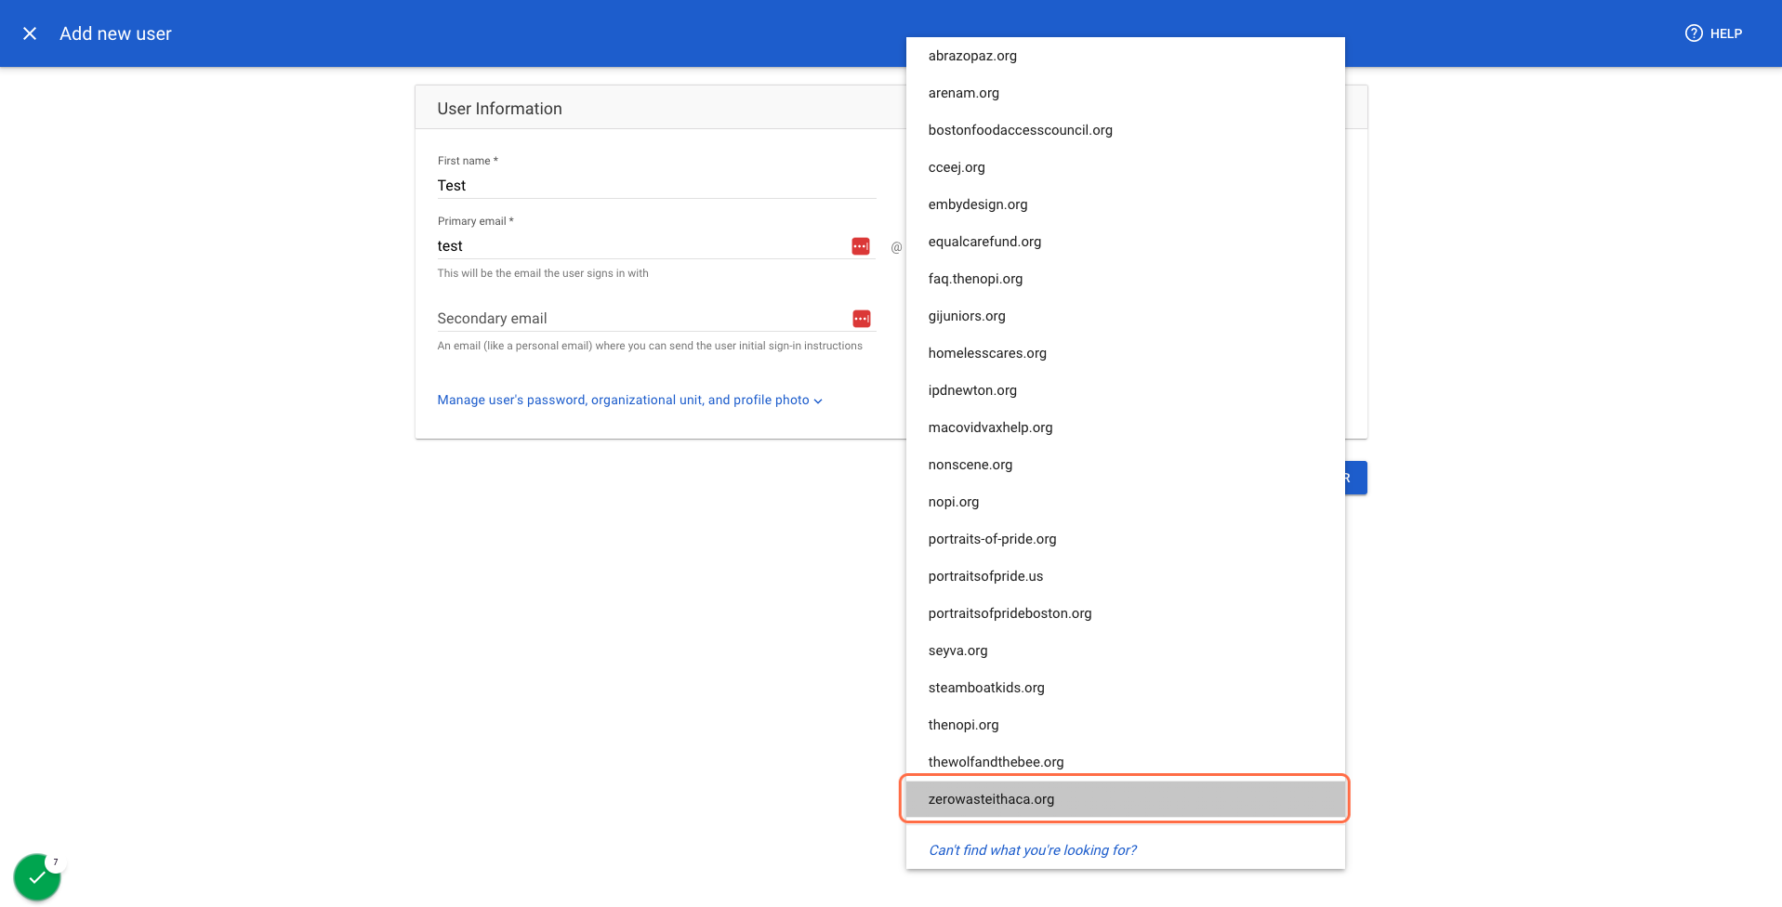Select faq.thenopi.org domain

click(1125, 279)
